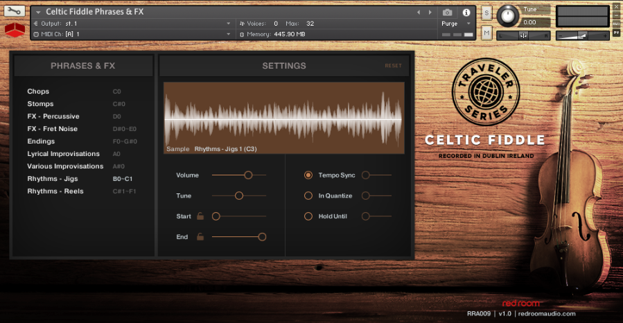Click the End position slider handle
The height and width of the screenshot is (323, 623).
[x=262, y=237]
